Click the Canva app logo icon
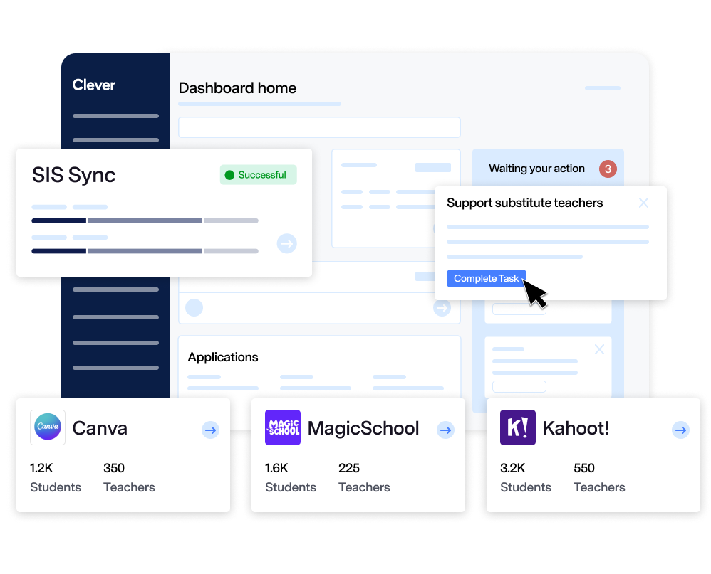The image size is (711, 574). 48,427
